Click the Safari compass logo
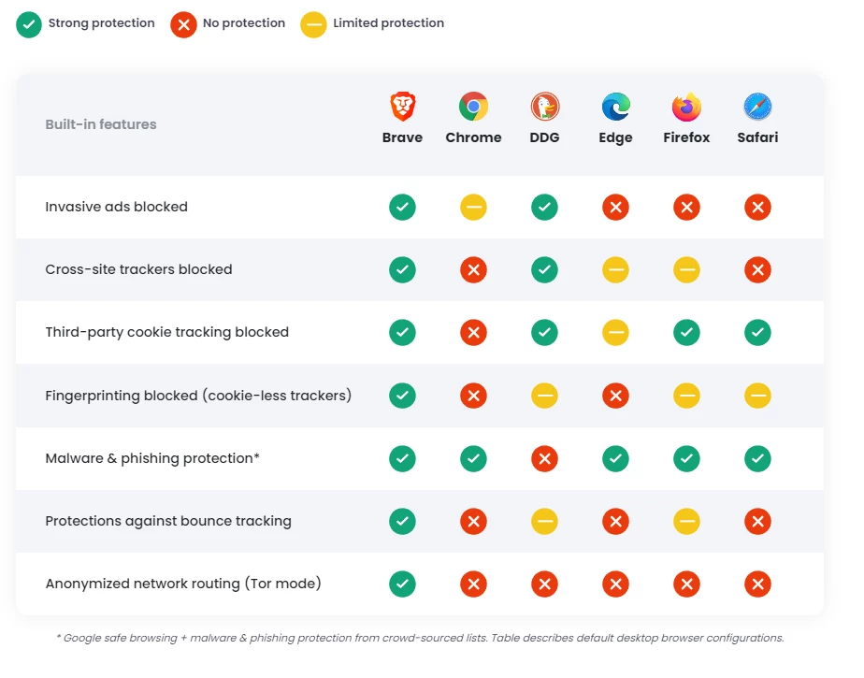 (x=757, y=108)
